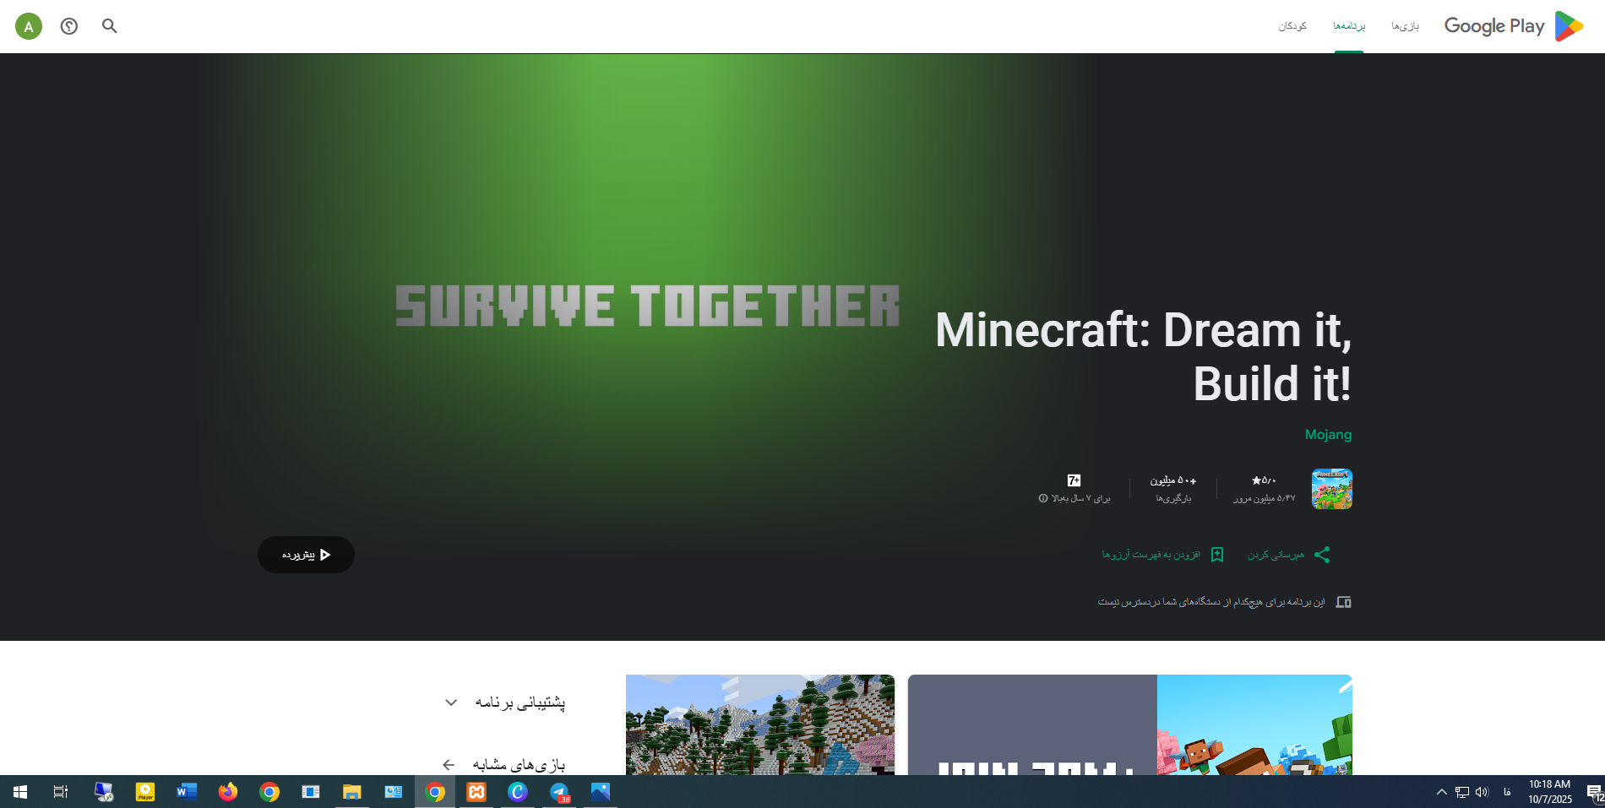The width and height of the screenshot is (1605, 808).
Task: Switch to the 'بازی‌ها' games tab
Action: (1405, 26)
